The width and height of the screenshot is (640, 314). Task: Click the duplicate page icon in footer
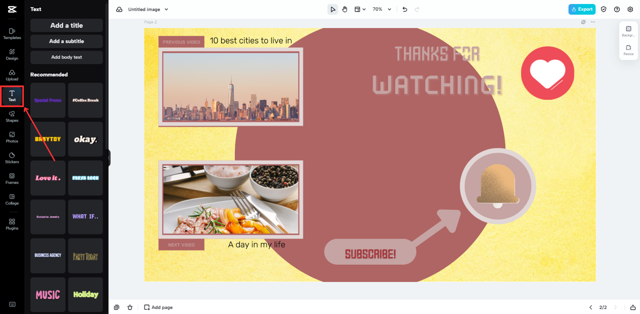(116, 307)
